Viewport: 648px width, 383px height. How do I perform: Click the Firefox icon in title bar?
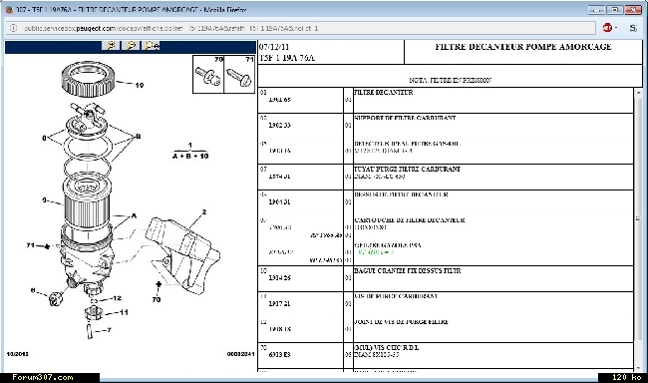(x=9, y=9)
